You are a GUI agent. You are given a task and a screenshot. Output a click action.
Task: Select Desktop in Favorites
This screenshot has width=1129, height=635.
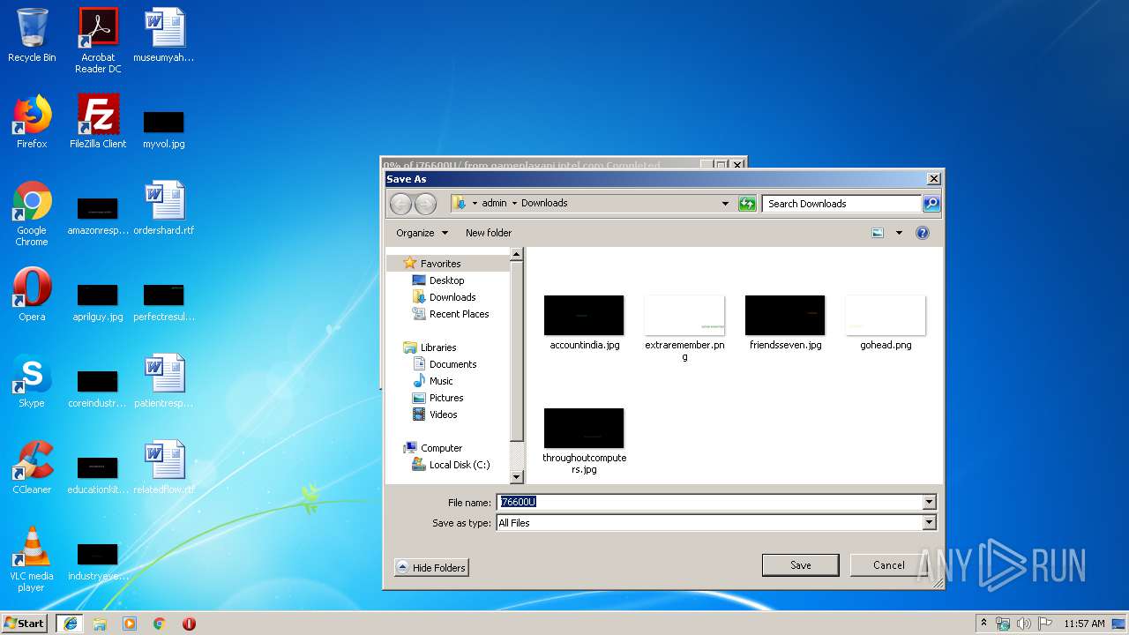[x=446, y=280]
